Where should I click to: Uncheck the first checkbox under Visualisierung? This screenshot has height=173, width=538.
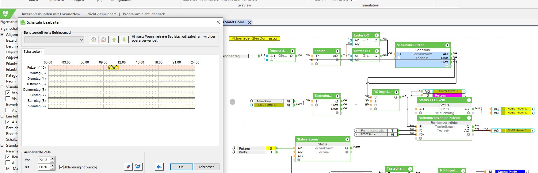[x=8, y=93]
